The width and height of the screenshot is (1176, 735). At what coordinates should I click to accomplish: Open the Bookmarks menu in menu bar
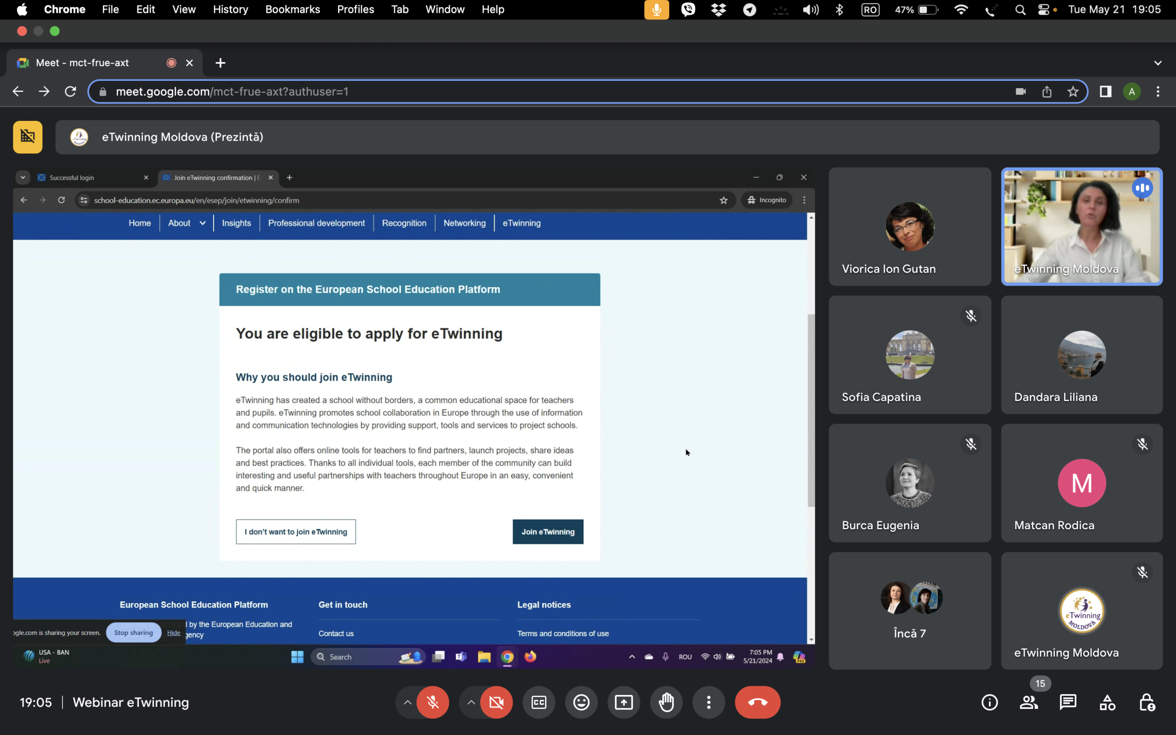click(x=292, y=9)
